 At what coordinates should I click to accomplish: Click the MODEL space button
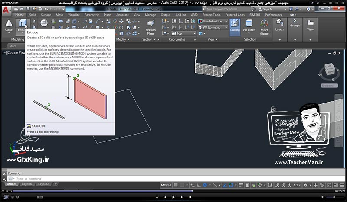click(166, 185)
